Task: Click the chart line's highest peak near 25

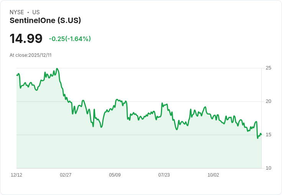Action: [x=57, y=69]
